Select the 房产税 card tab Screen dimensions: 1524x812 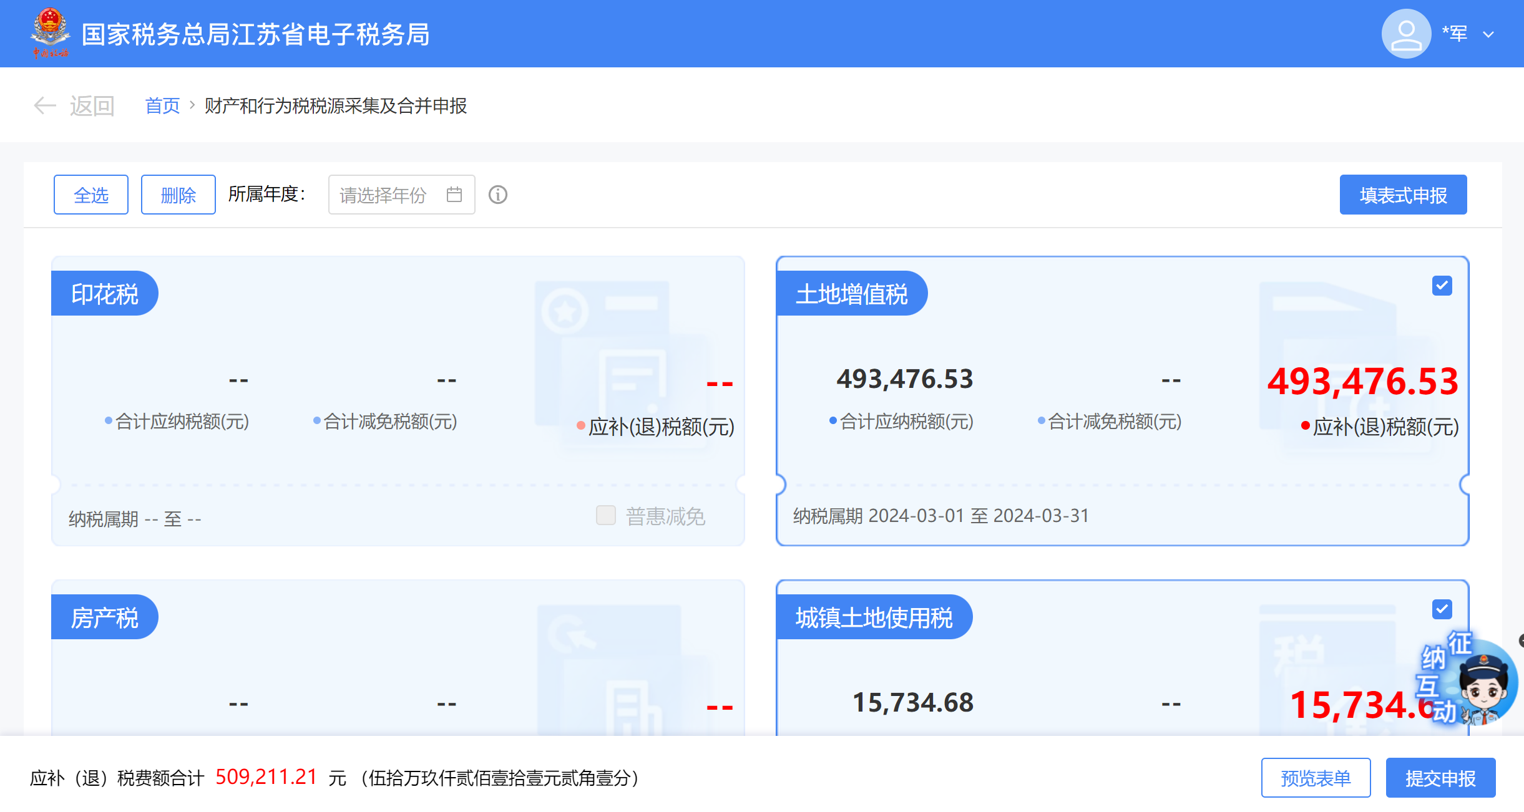[x=104, y=617]
